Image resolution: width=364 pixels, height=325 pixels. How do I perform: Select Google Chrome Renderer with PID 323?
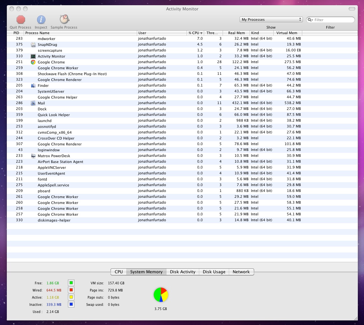point(182,80)
